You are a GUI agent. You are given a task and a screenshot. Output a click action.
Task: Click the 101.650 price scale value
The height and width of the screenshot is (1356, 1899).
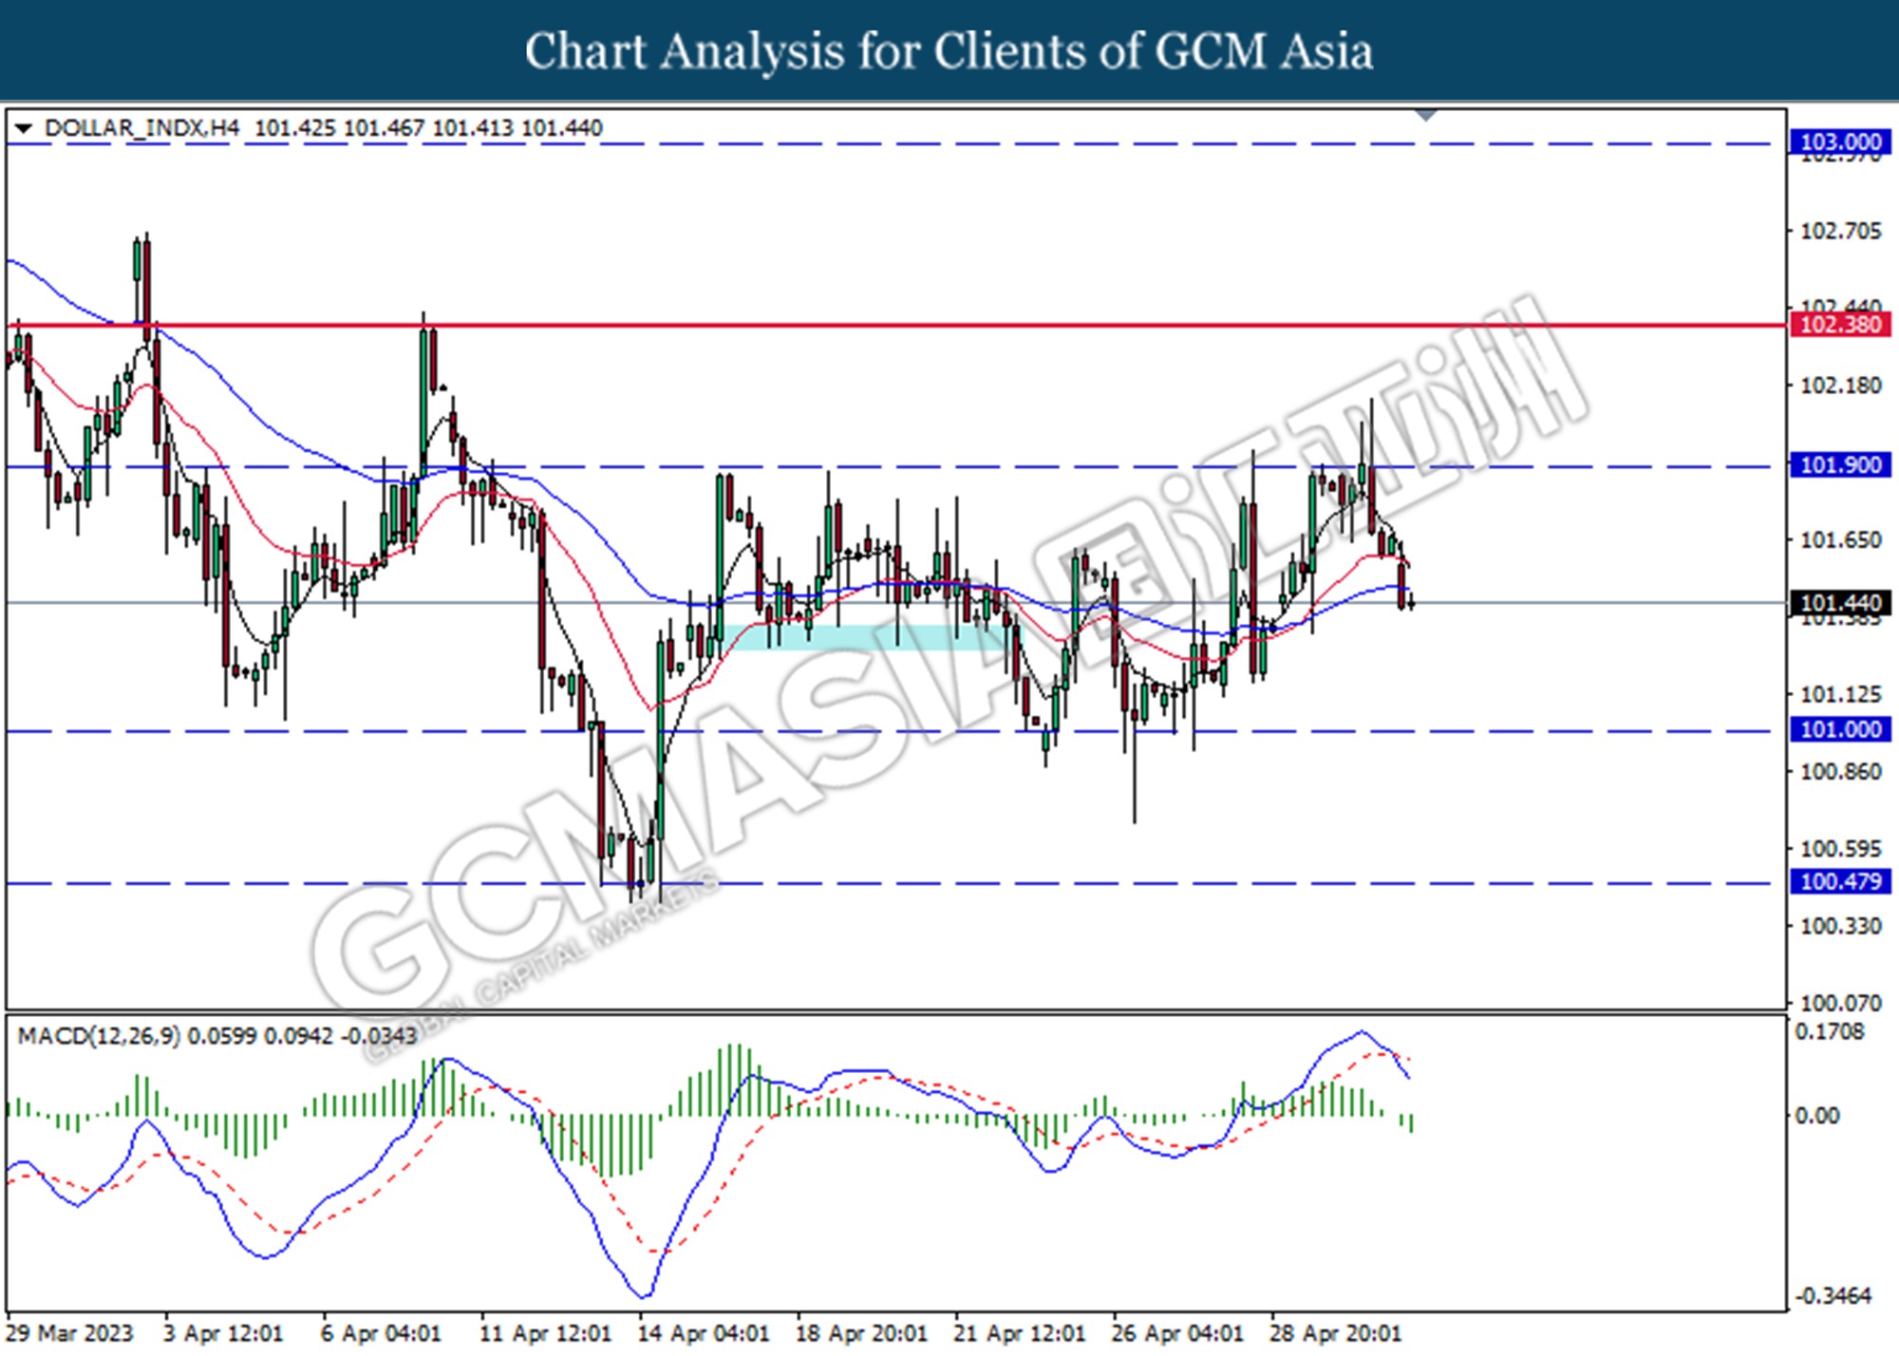(x=1840, y=540)
